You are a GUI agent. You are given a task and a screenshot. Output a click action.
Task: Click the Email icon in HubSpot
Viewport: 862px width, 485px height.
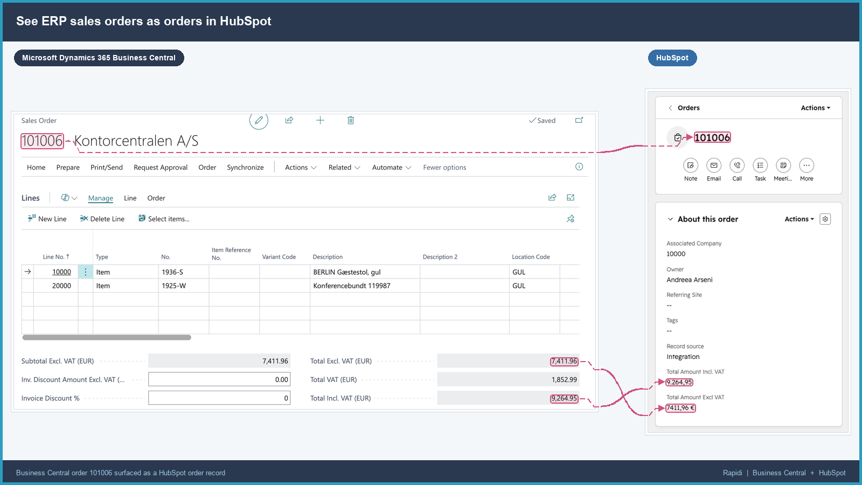[x=714, y=165]
